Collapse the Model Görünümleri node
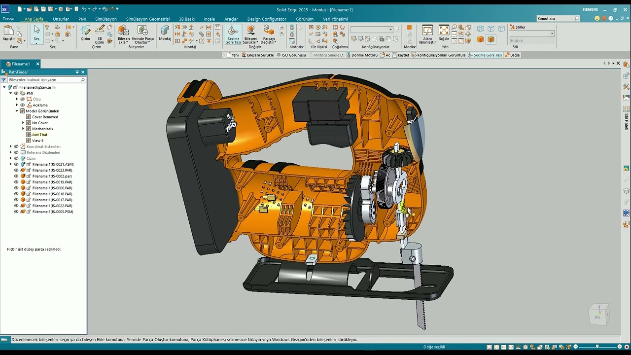 coord(17,111)
